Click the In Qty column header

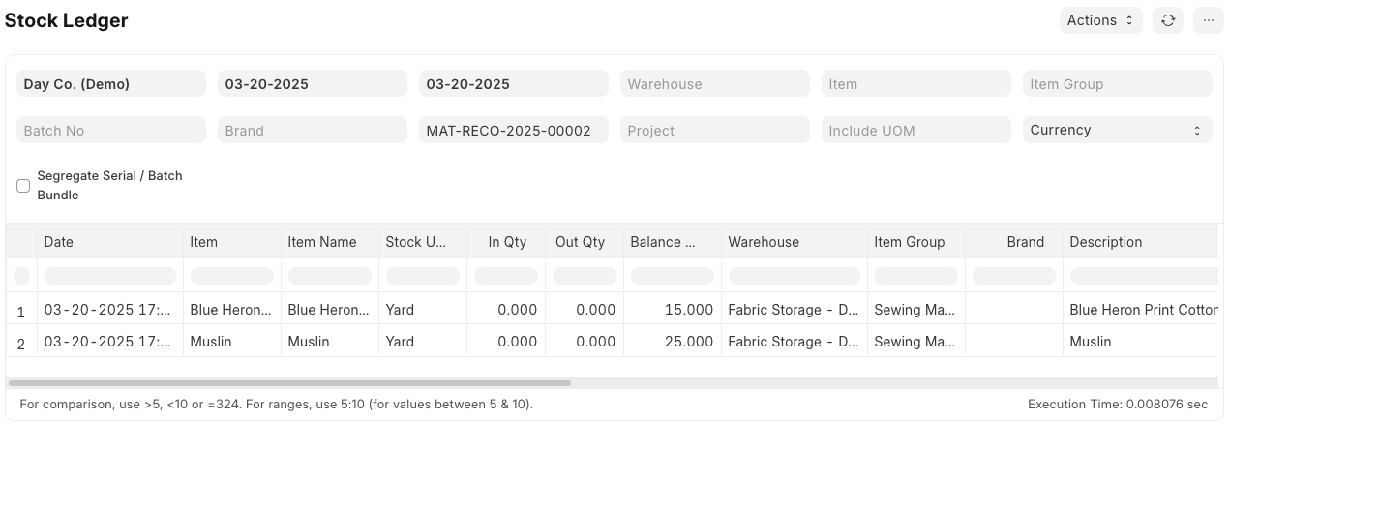(506, 242)
